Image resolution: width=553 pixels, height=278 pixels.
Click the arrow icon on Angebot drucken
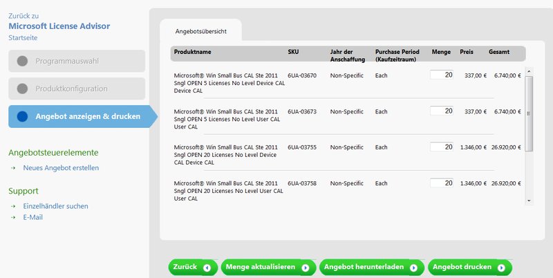(501, 268)
